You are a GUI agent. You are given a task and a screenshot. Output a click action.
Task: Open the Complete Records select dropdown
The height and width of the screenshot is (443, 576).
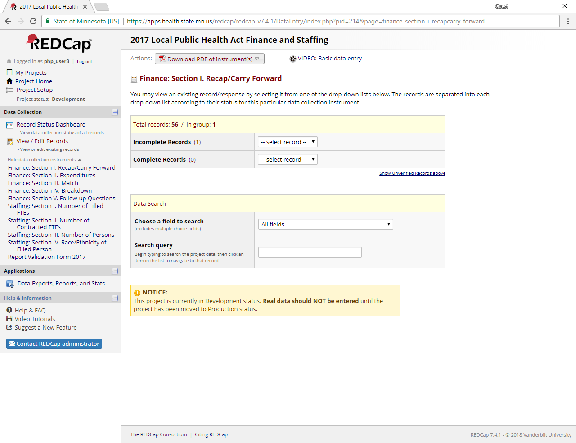point(288,159)
